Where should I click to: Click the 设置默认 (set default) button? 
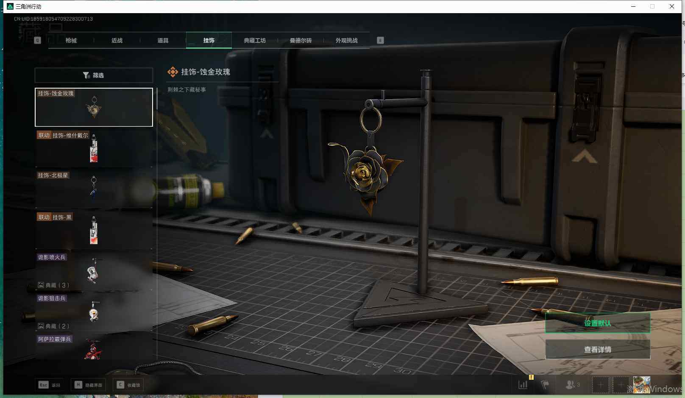tap(598, 323)
